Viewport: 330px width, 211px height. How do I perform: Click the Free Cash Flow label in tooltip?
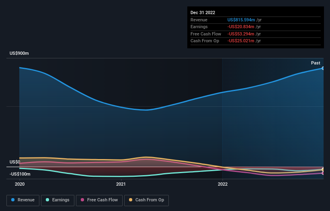coord(206,34)
